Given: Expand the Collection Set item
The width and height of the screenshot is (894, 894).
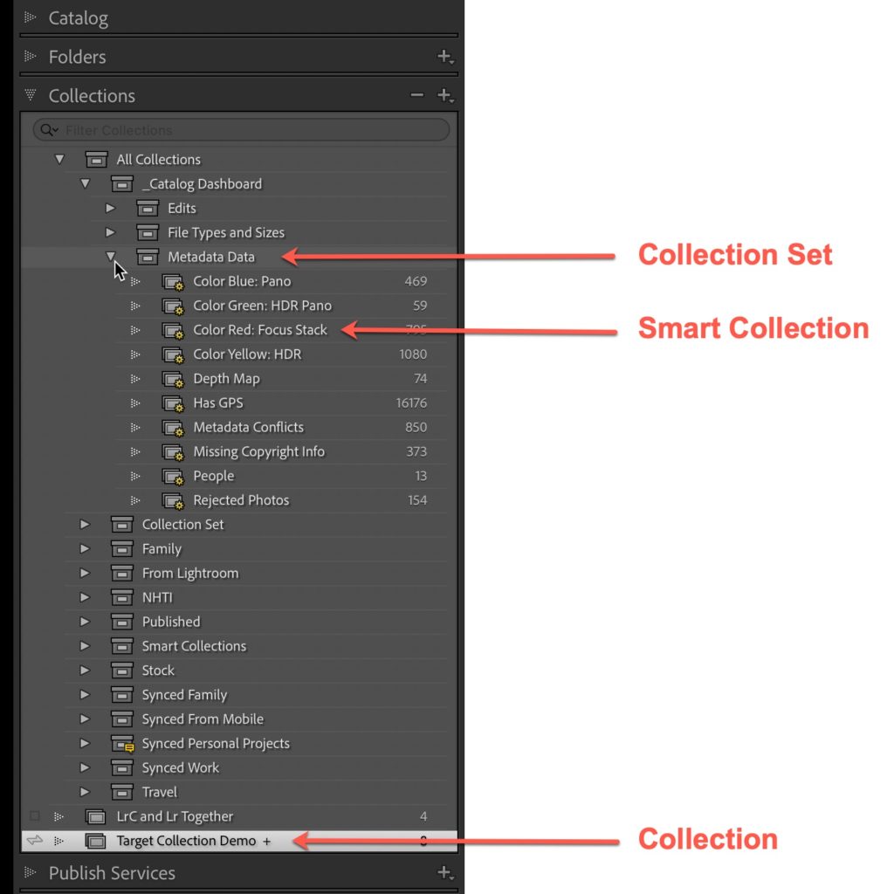Looking at the screenshot, I should coord(85,524).
